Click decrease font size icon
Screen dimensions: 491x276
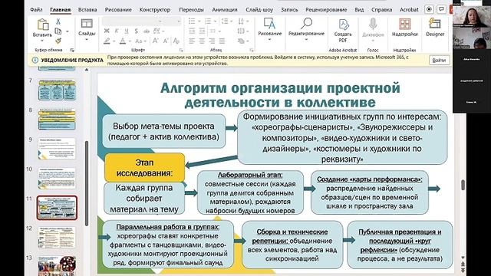pyautogui.click(x=166, y=41)
